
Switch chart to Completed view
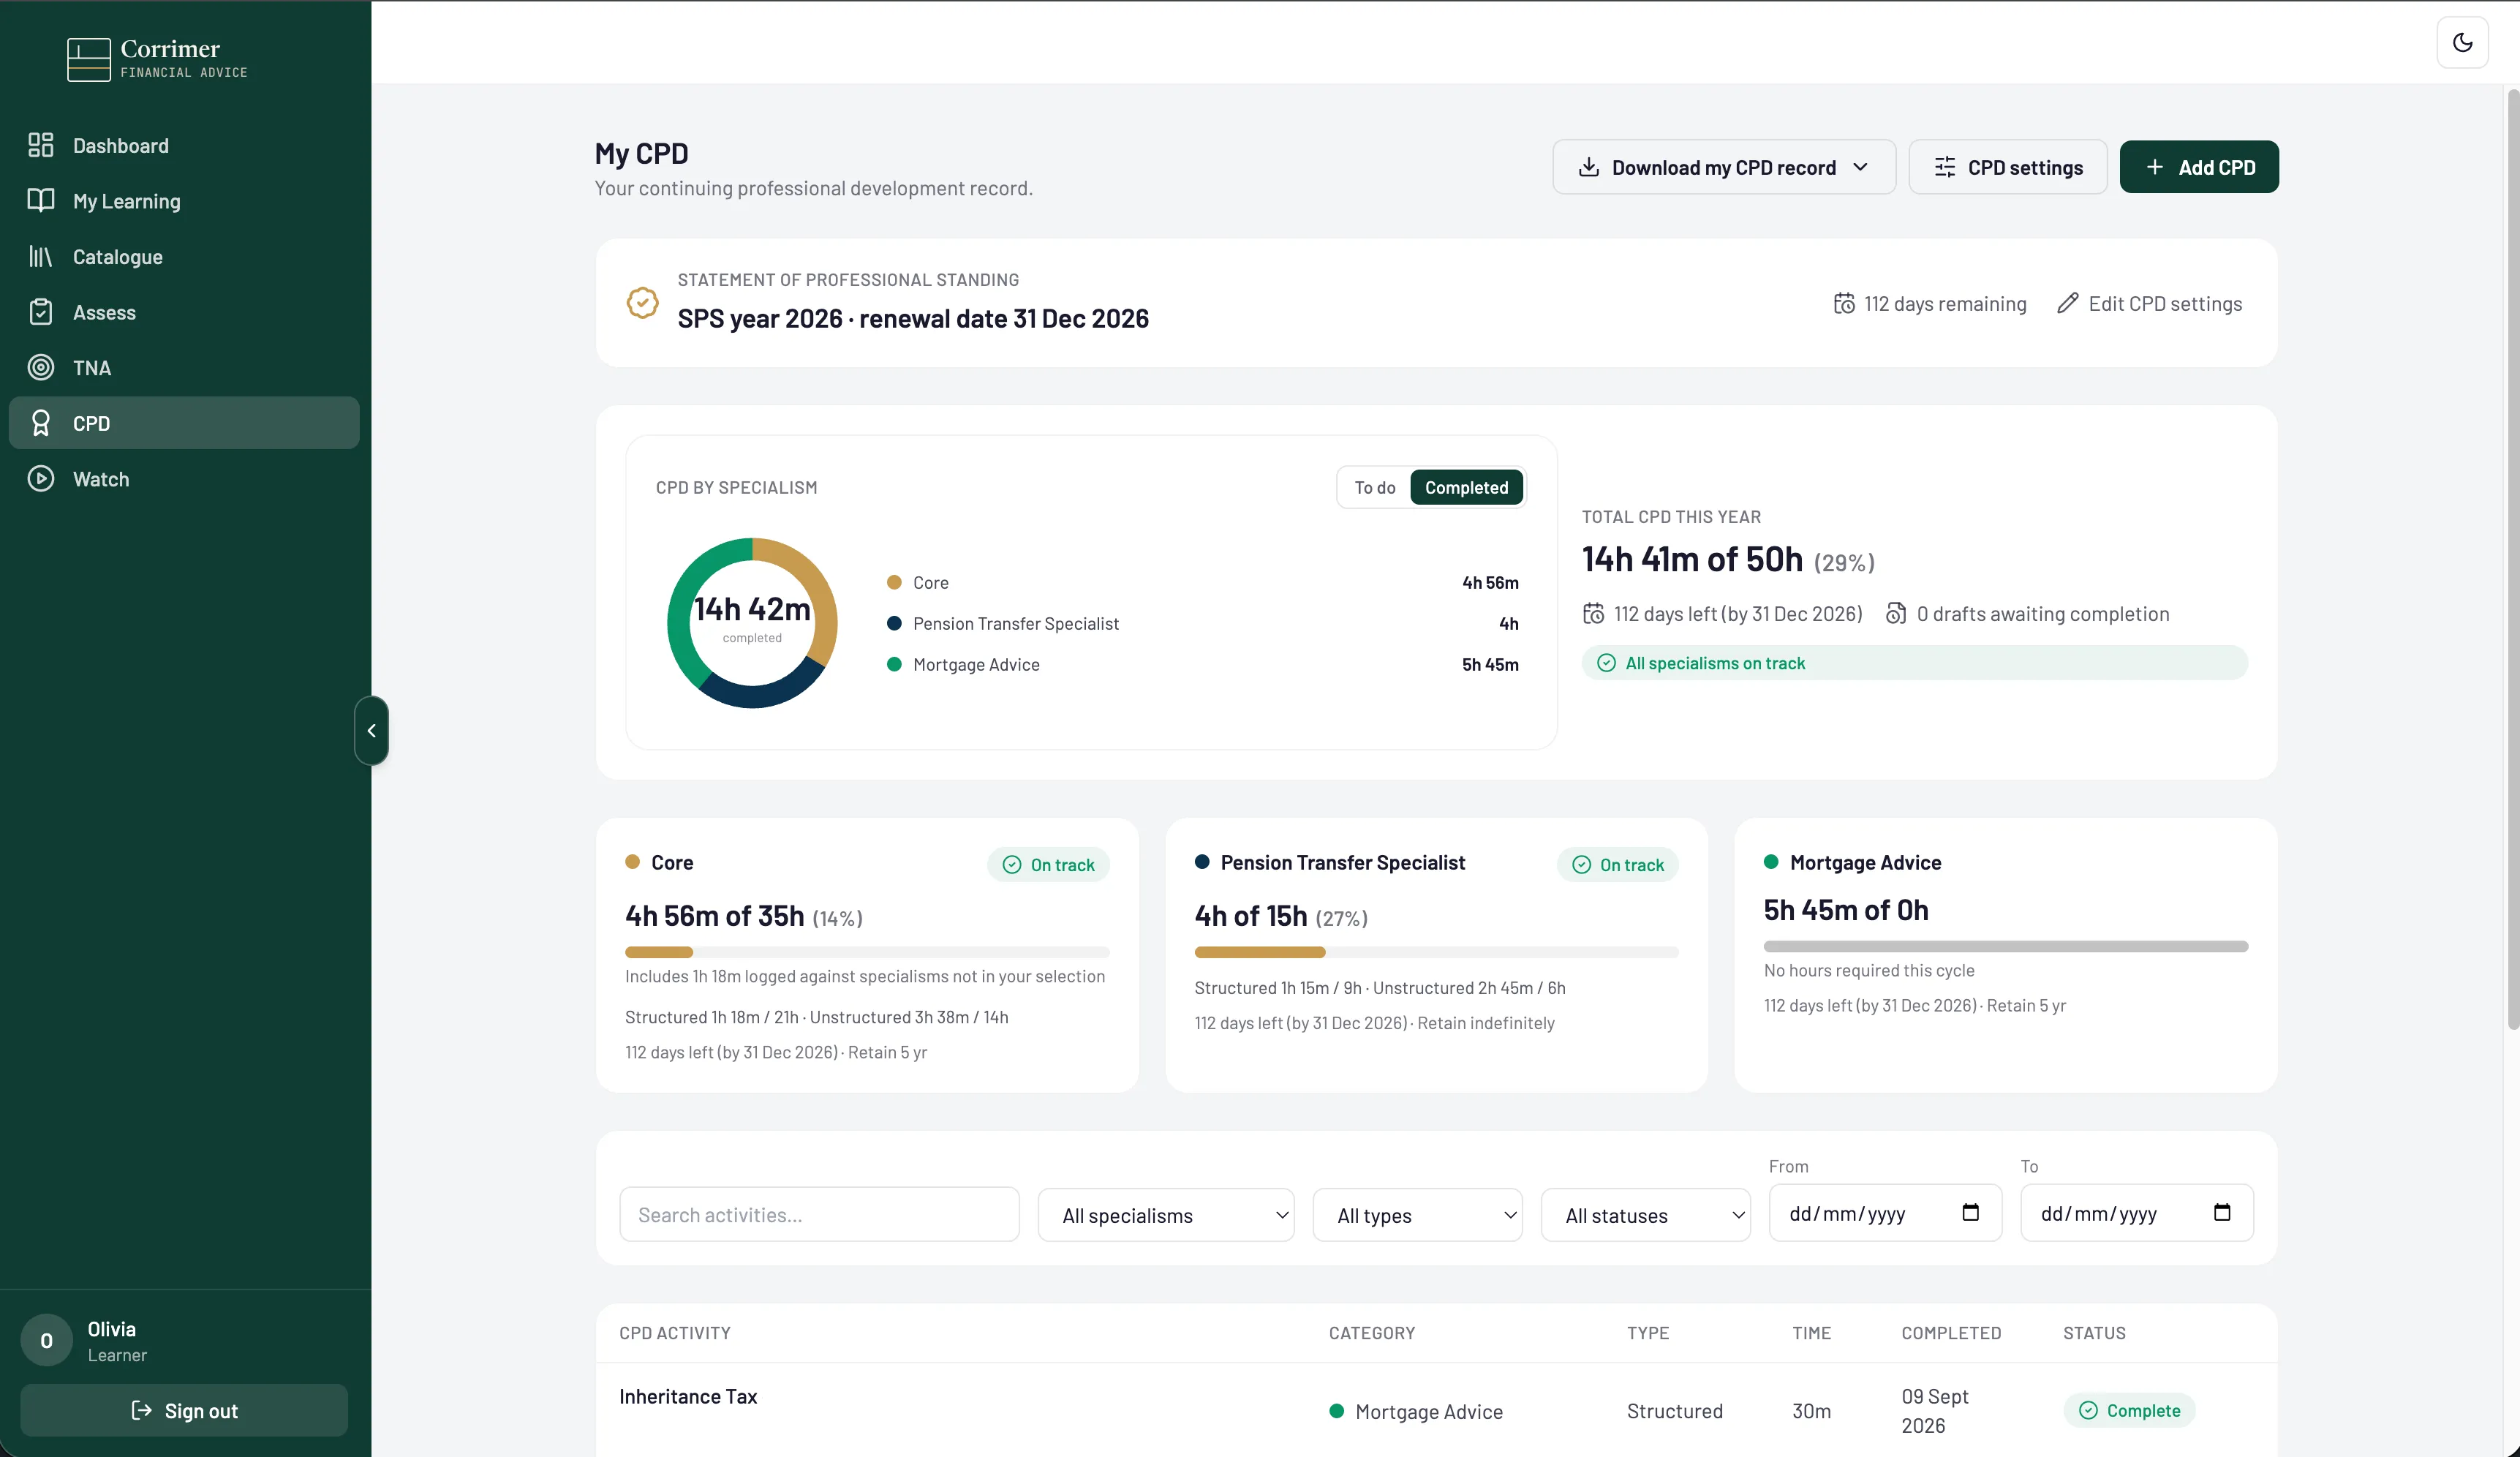1466,487
